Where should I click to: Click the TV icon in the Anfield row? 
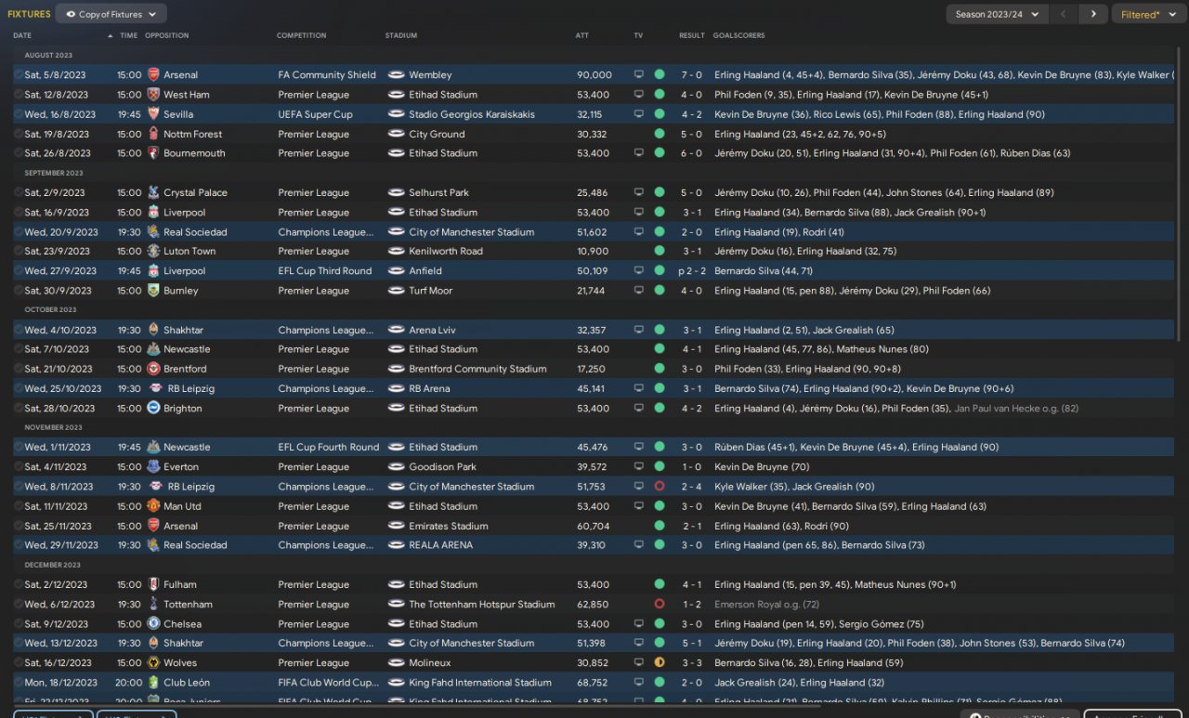click(x=638, y=271)
